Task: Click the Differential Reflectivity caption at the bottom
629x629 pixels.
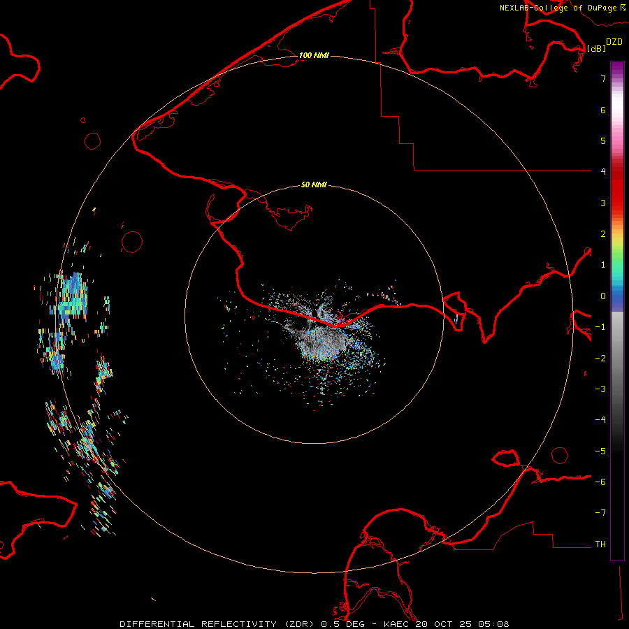Action: pos(314,624)
